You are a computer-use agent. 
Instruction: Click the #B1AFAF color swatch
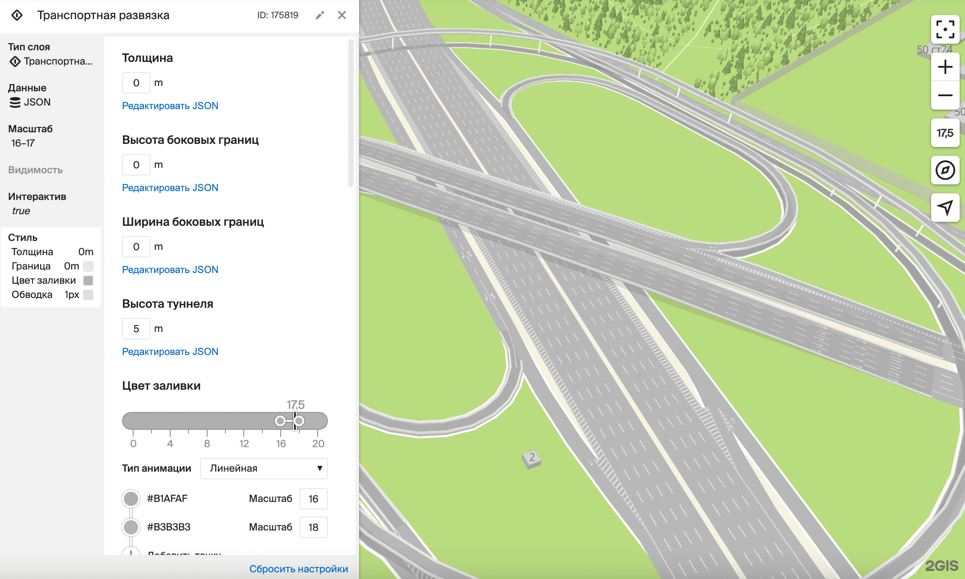(x=131, y=499)
